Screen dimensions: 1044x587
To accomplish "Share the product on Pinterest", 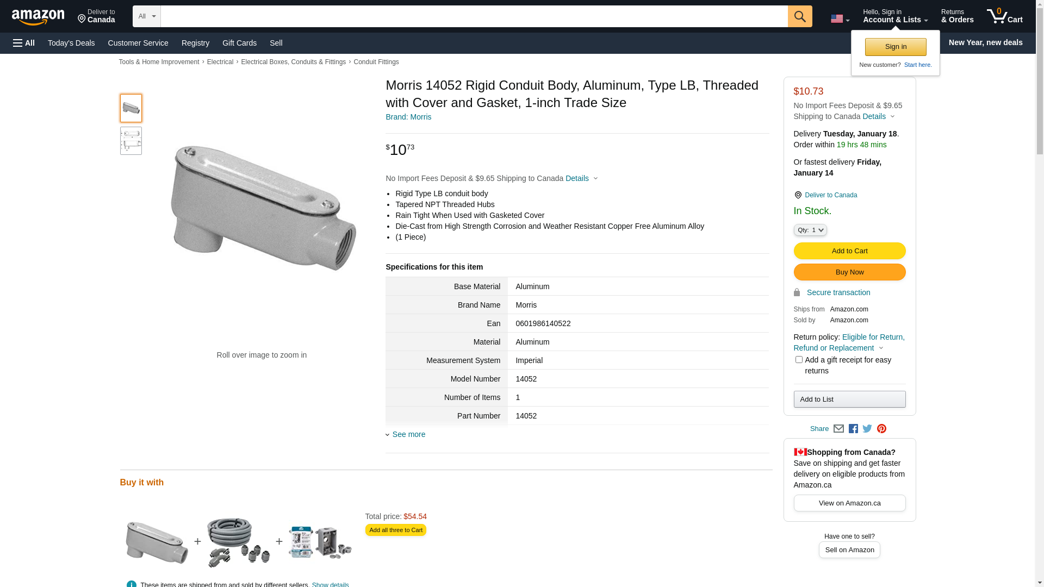I will (x=881, y=429).
